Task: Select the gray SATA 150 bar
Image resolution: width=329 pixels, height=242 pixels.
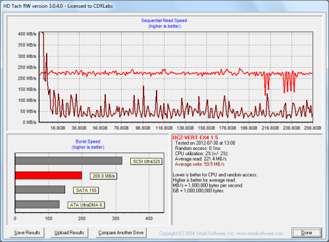Action: tap(40, 189)
